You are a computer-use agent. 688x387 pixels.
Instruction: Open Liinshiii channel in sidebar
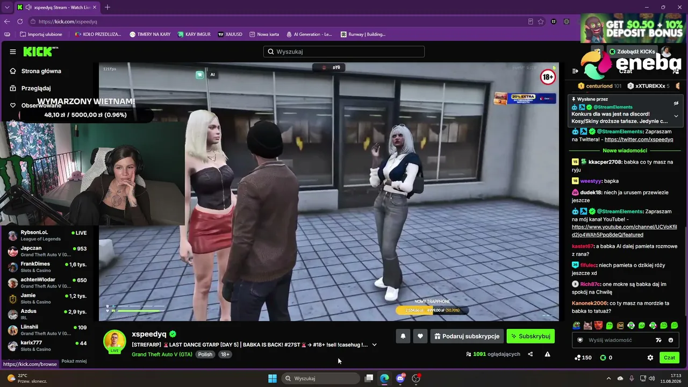point(47,330)
